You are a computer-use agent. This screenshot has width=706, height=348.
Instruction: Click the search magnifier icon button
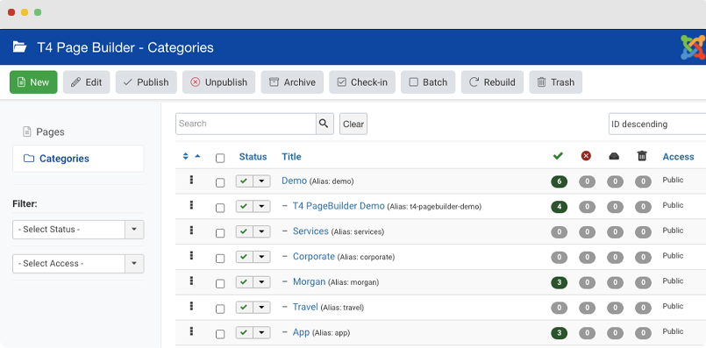[x=324, y=124]
